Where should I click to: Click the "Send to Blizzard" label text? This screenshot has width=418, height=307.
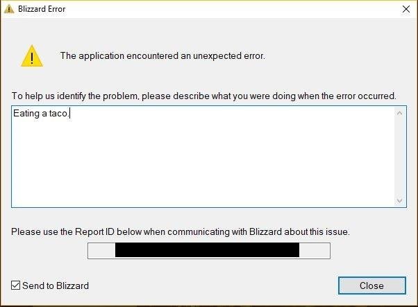point(56,286)
